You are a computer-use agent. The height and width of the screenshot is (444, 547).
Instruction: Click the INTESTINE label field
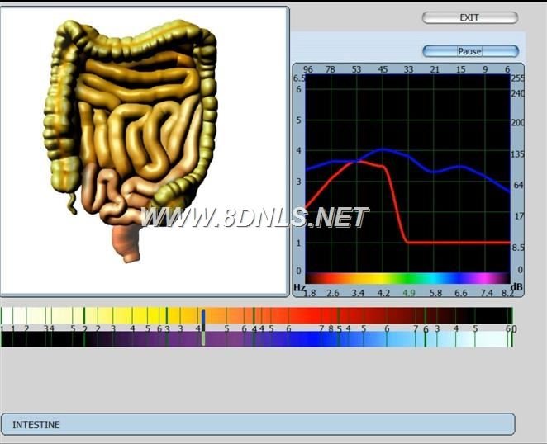pos(257,424)
